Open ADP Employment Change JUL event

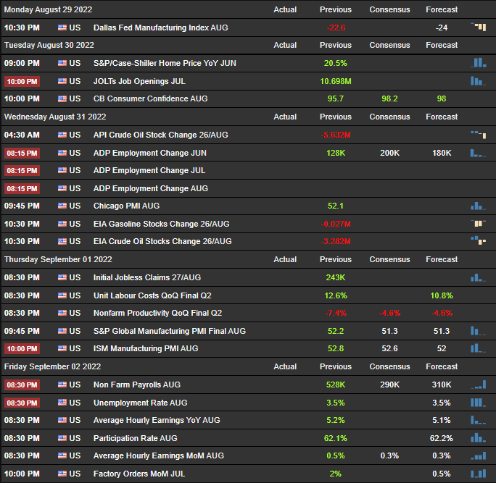click(149, 170)
